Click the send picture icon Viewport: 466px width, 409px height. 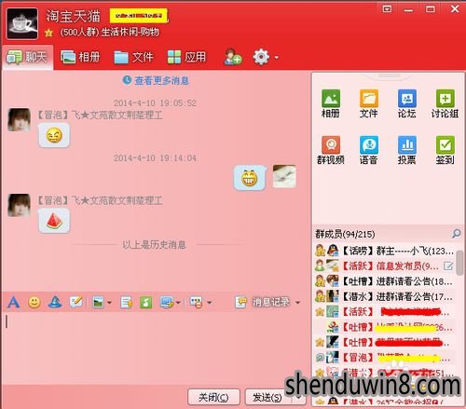(98, 302)
